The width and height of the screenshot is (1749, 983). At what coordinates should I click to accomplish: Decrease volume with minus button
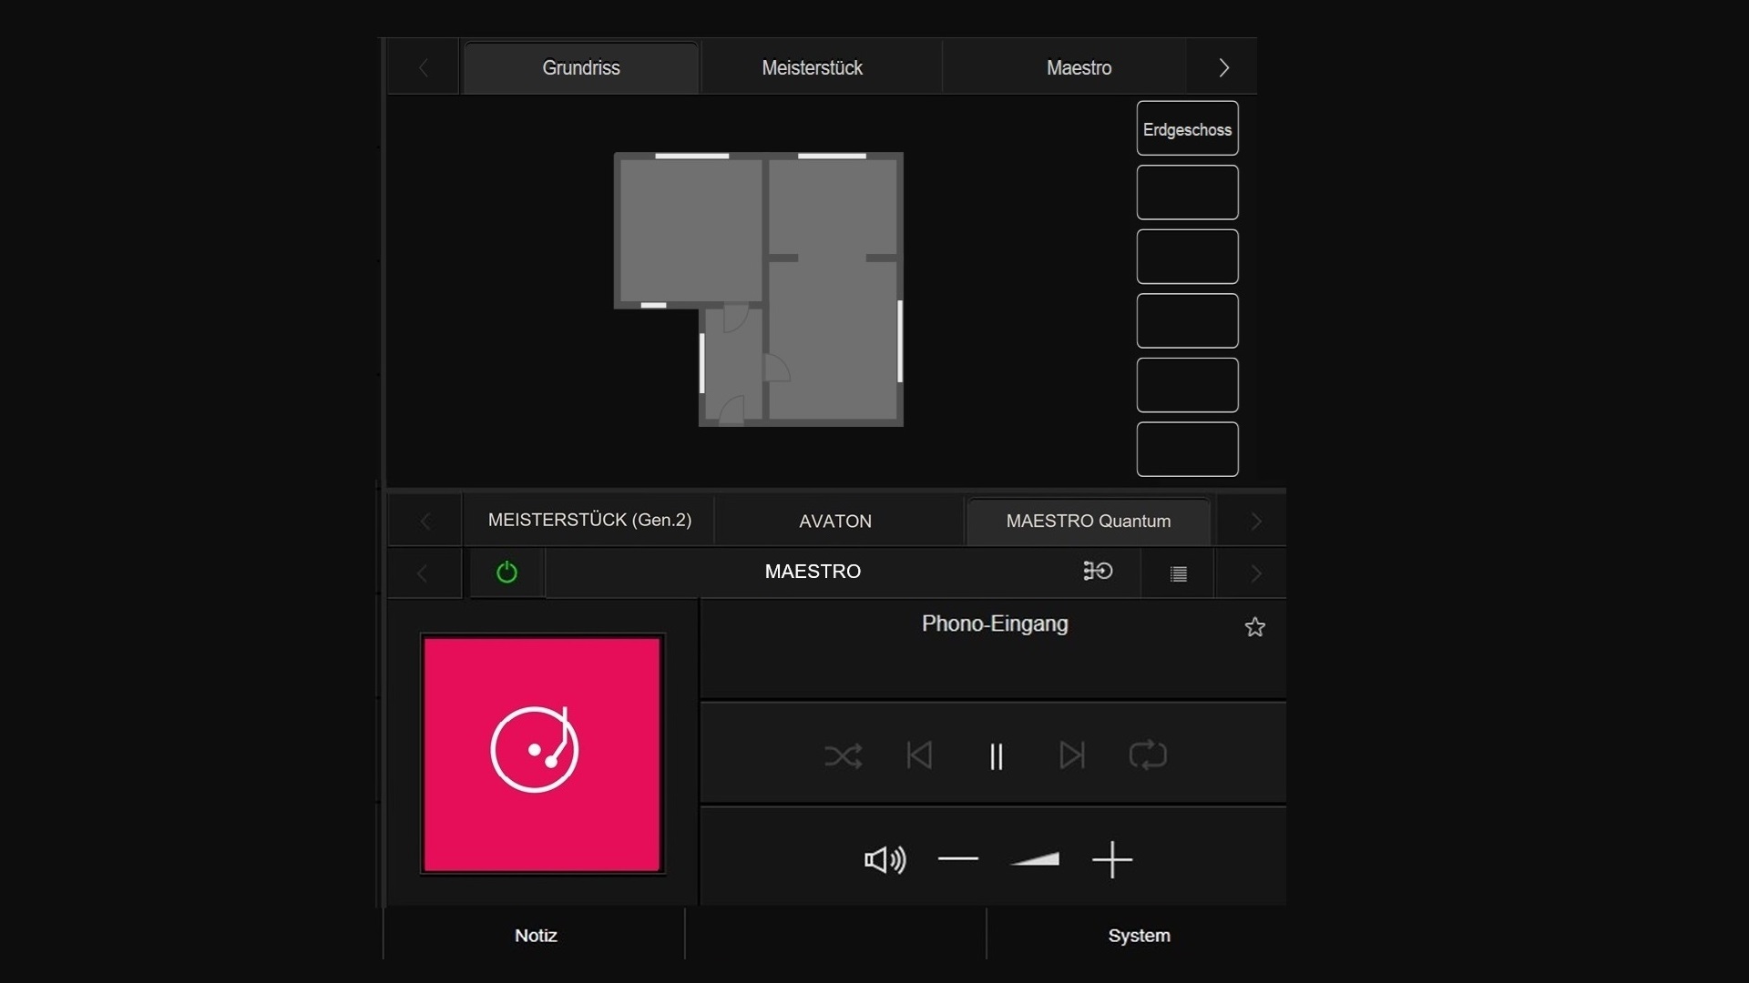(957, 859)
